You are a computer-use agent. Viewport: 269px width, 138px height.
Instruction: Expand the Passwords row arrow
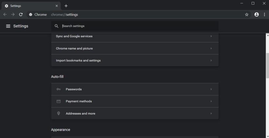[x=211, y=89]
